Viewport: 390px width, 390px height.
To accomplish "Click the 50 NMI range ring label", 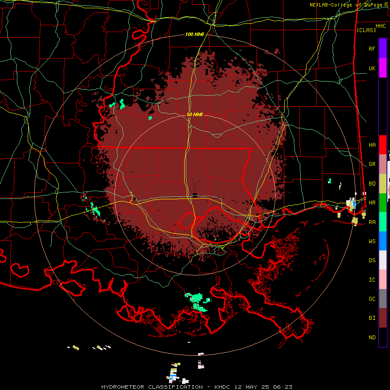I will pyautogui.click(x=195, y=114).
